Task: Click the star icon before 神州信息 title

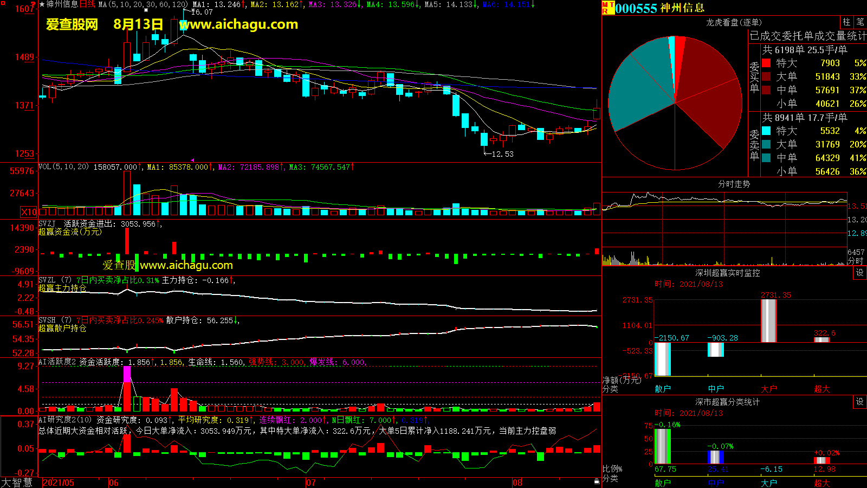Action: point(42,4)
